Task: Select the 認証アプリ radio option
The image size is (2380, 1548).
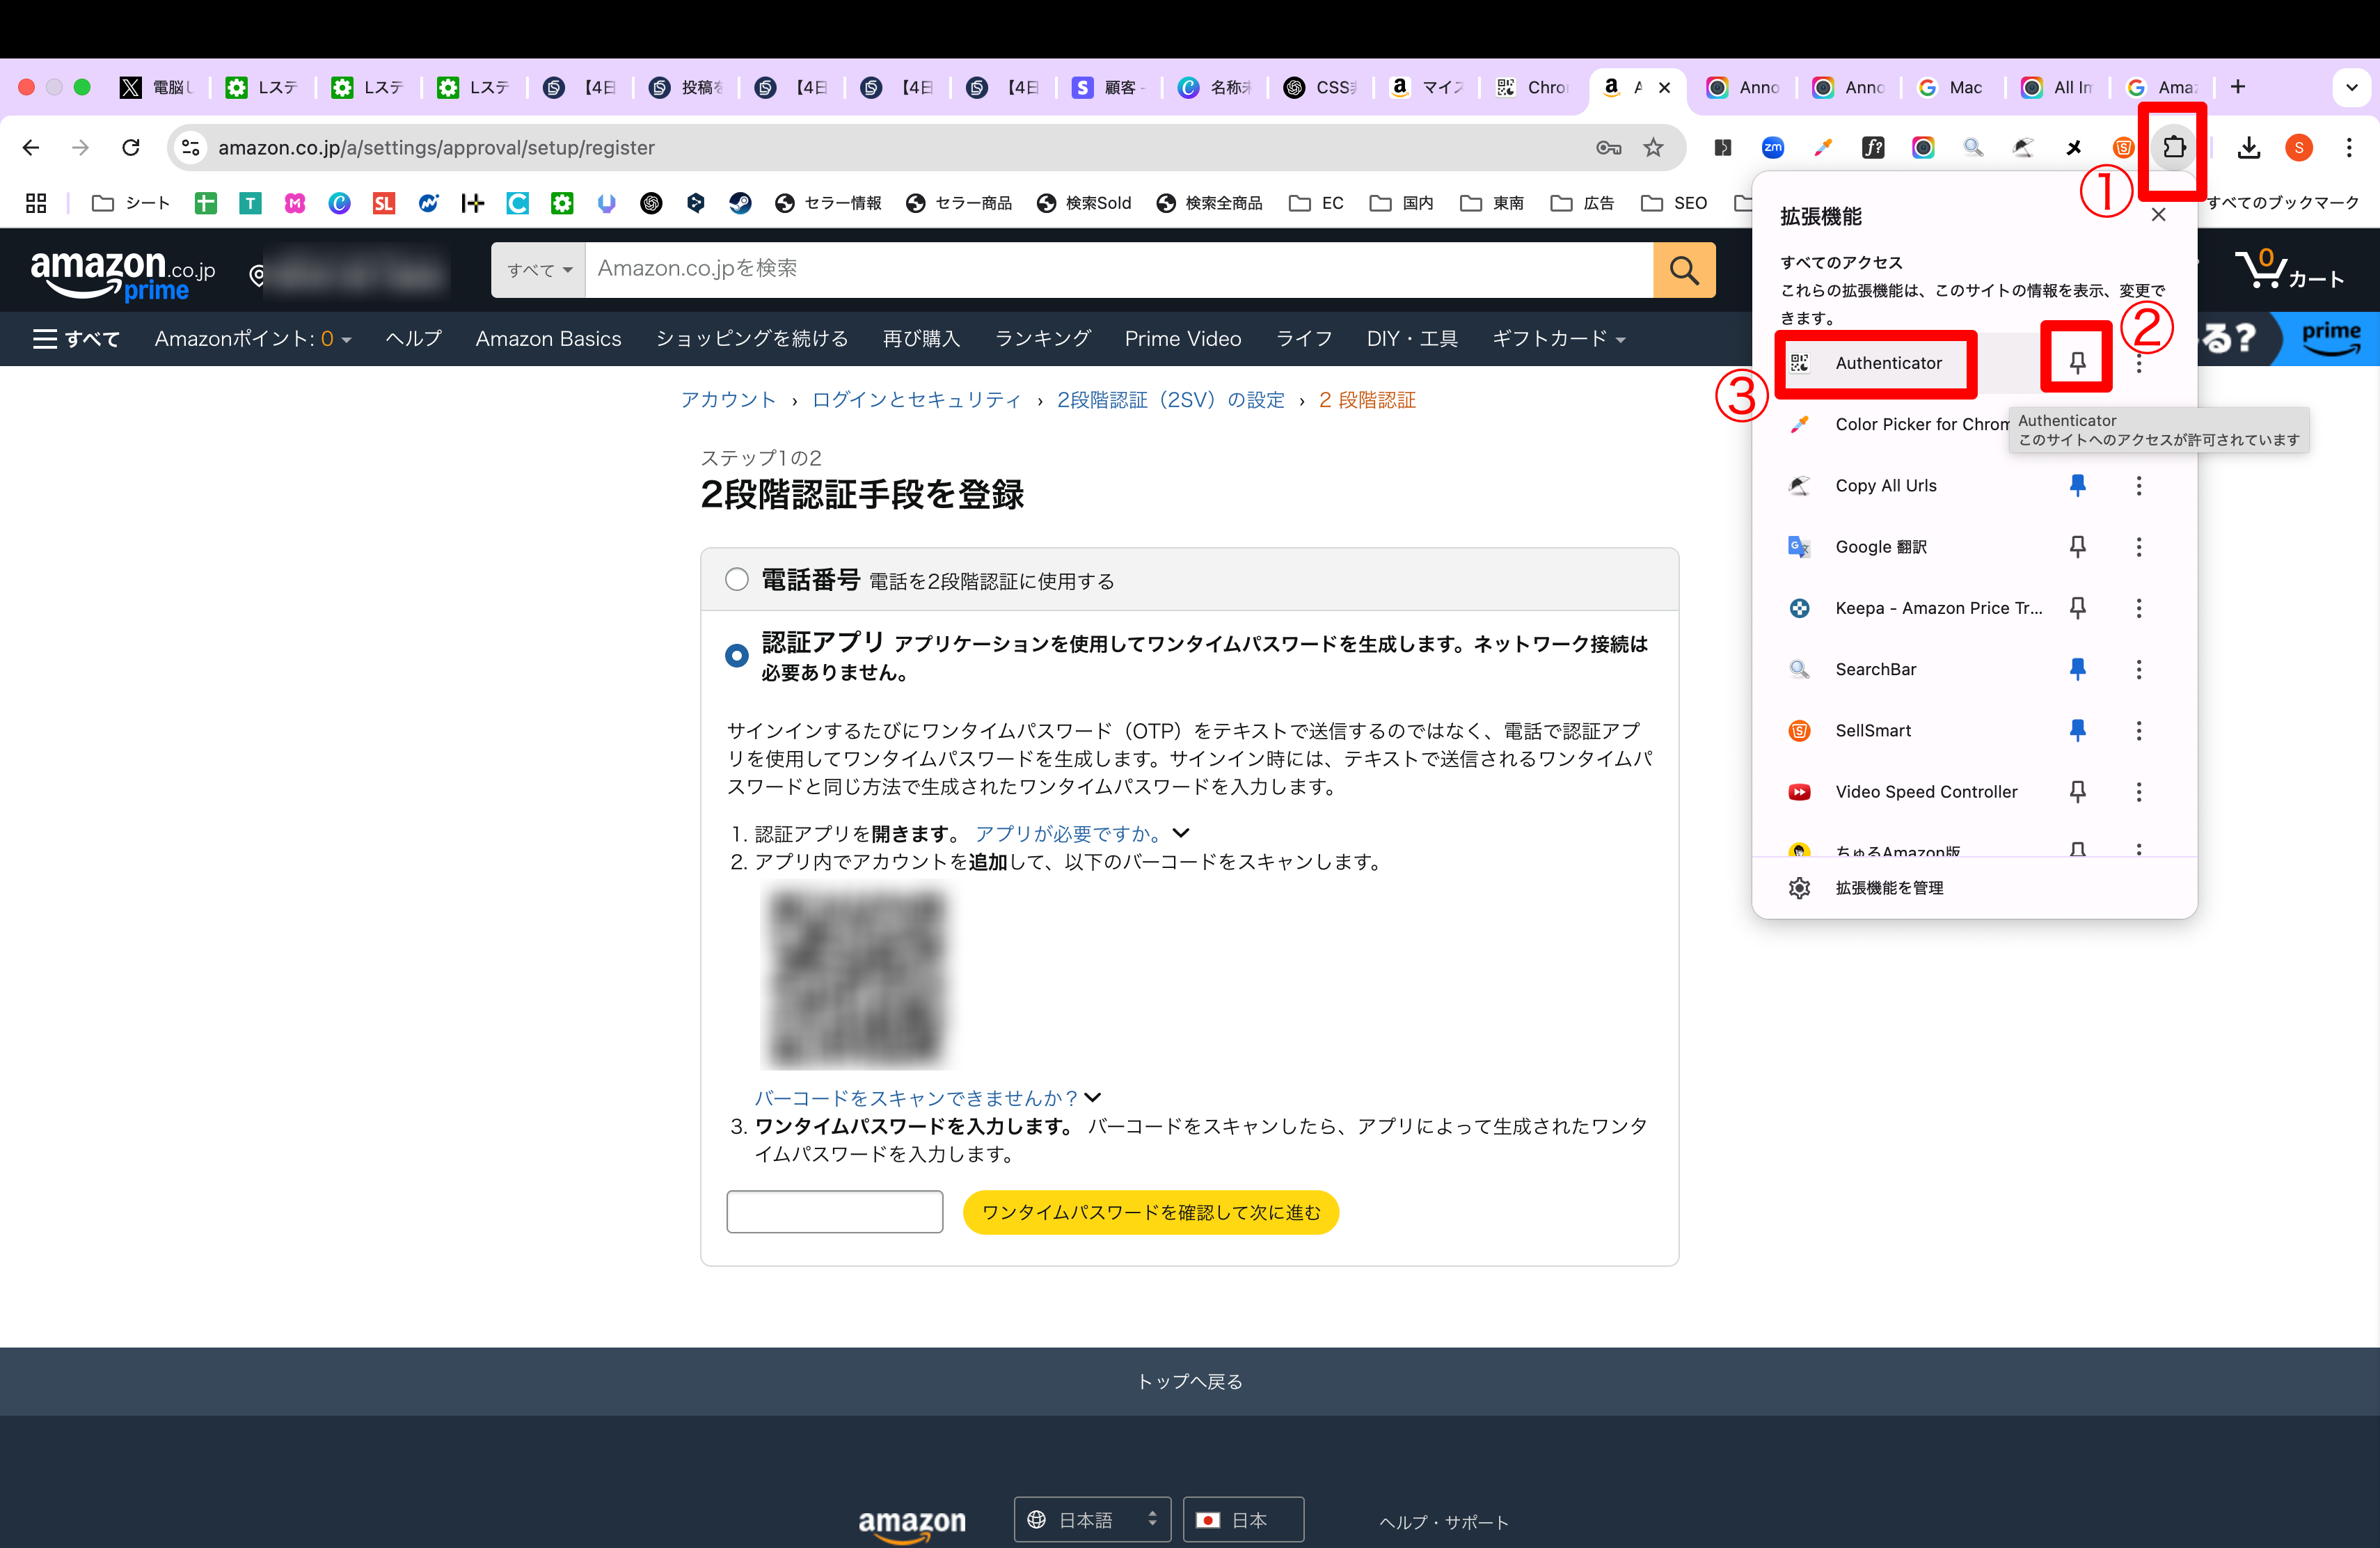Action: [x=737, y=656]
